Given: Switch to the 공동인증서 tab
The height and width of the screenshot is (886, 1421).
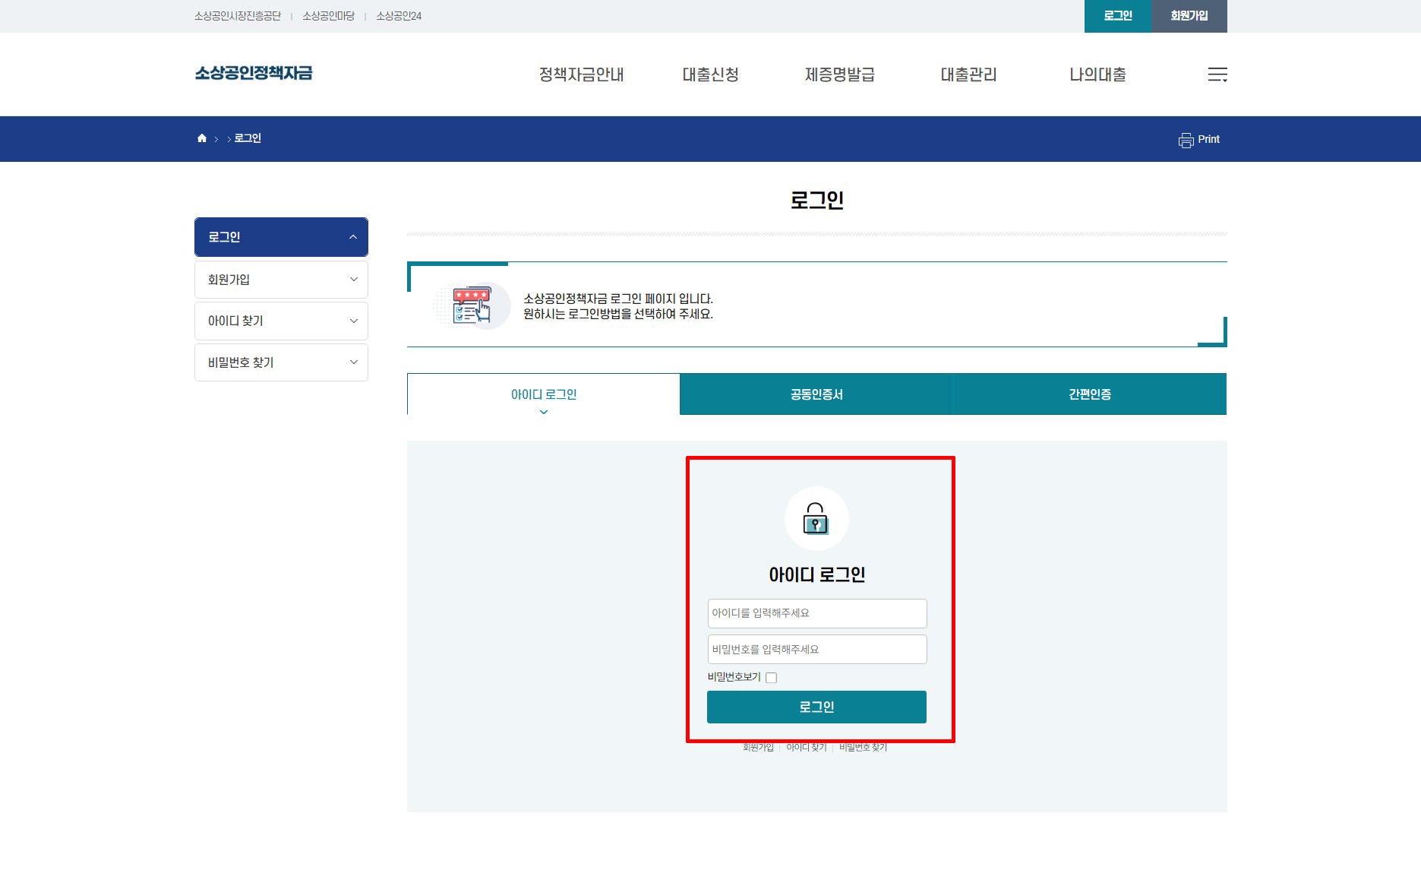Looking at the screenshot, I should pos(816,394).
